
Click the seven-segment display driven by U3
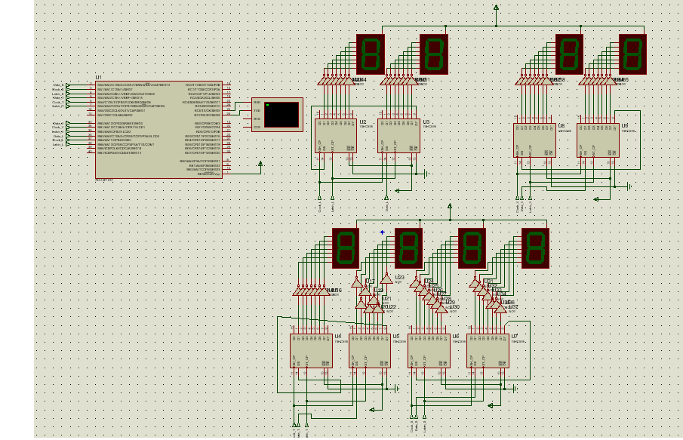[434, 54]
